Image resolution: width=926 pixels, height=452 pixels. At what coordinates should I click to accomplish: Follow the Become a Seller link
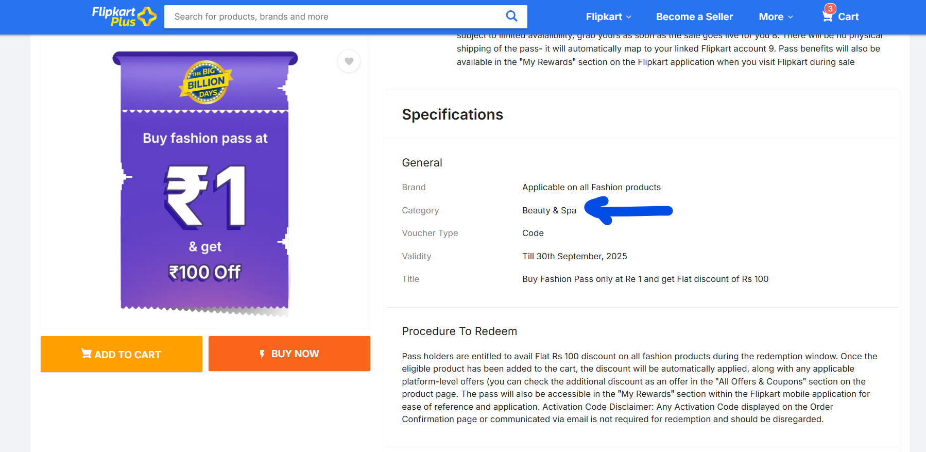pos(694,17)
